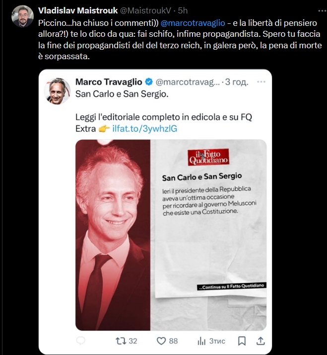Click the reply comment bubble icon

(x=81, y=340)
